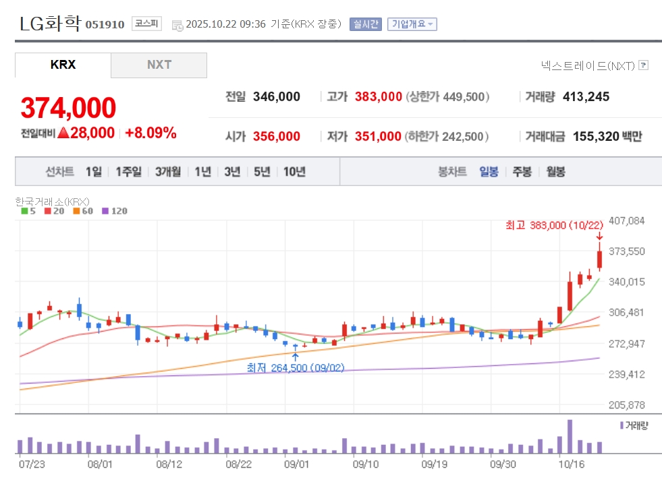Click the change rate +8.09%
The height and width of the screenshot is (486, 662).
tap(150, 133)
